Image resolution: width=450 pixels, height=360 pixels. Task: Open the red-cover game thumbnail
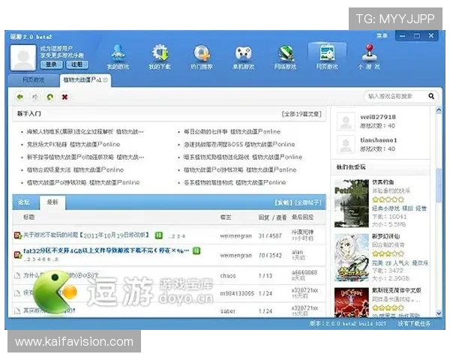pos(352,302)
